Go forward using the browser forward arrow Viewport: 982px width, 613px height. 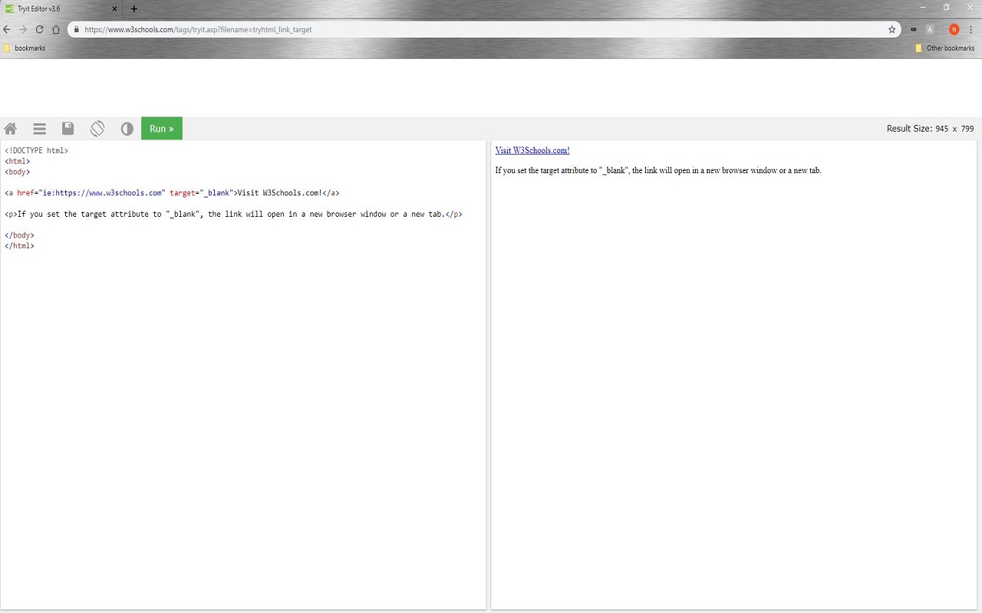(23, 29)
